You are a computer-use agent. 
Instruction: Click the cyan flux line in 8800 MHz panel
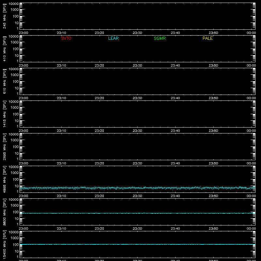pyautogui.click(x=137, y=213)
